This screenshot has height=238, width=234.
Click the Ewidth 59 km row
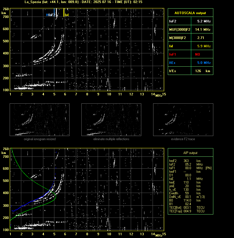coord(185,193)
